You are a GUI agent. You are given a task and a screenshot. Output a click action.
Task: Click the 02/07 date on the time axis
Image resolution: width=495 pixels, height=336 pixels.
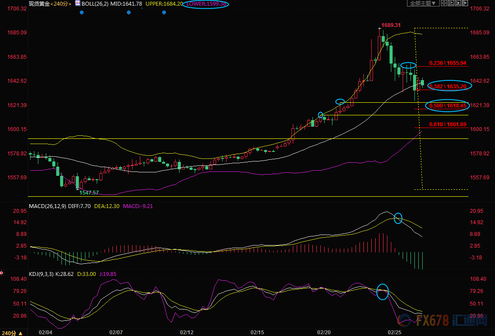coord(116,333)
